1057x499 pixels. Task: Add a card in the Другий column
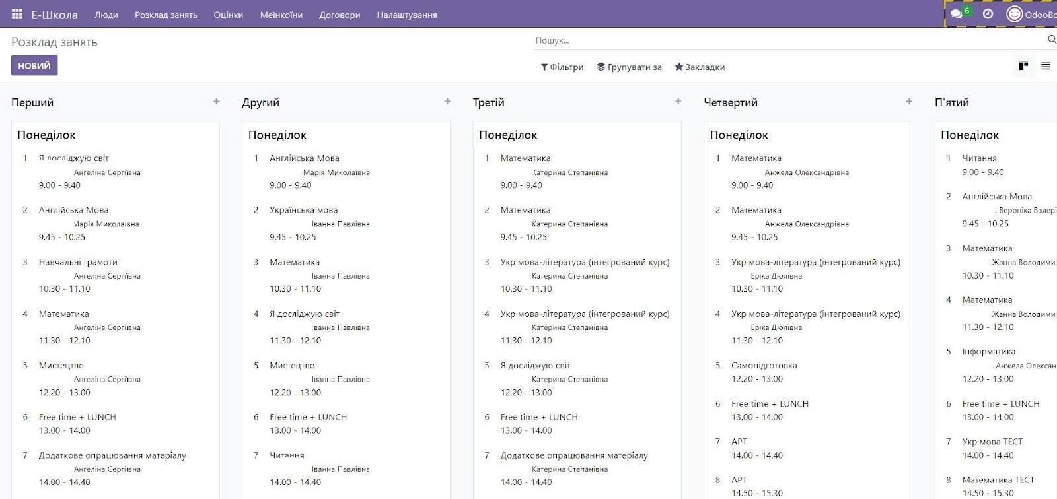(447, 102)
